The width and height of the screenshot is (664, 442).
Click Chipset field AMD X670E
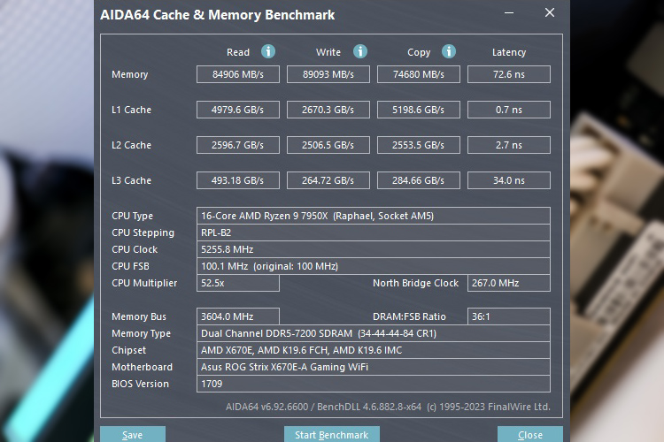(x=374, y=350)
